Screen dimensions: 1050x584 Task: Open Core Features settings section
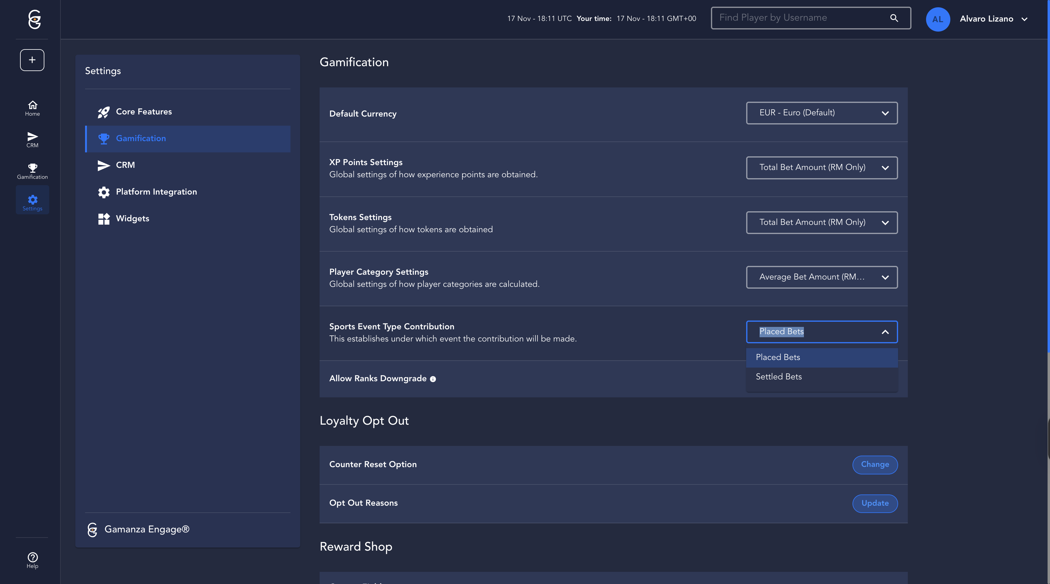(x=143, y=112)
